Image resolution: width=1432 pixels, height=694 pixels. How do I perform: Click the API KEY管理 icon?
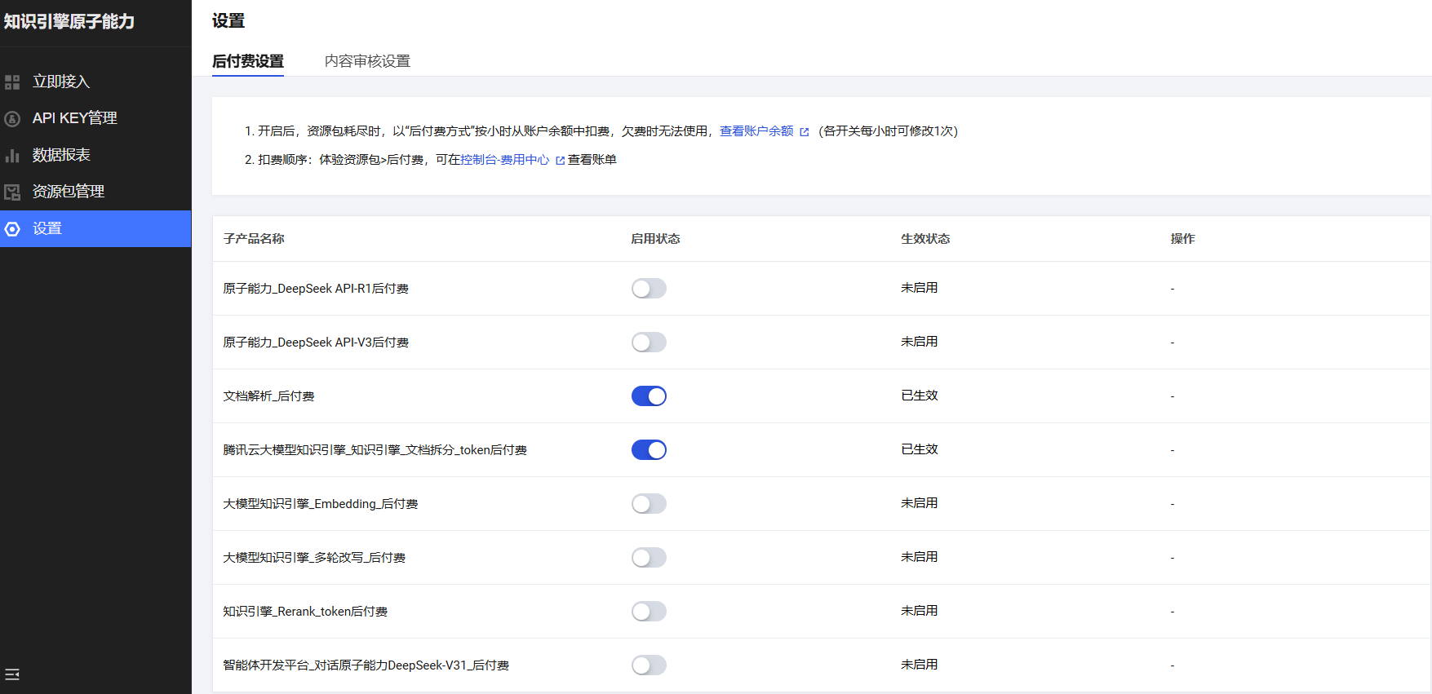pyautogui.click(x=12, y=119)
